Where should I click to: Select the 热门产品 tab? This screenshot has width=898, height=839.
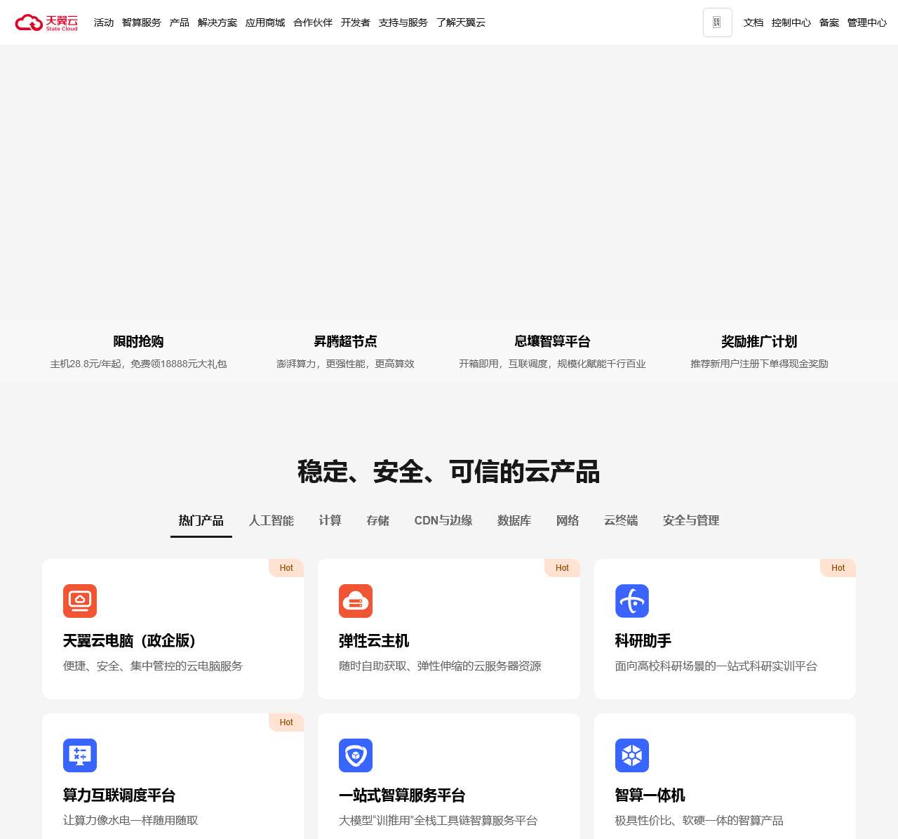click(x=201, y=521)
